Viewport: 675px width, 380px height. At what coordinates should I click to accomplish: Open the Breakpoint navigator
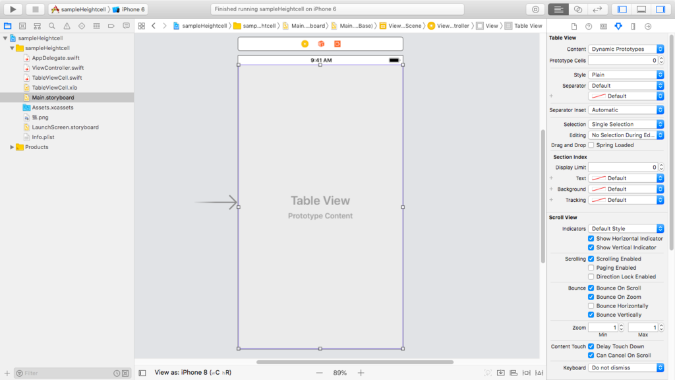(111, 26)
